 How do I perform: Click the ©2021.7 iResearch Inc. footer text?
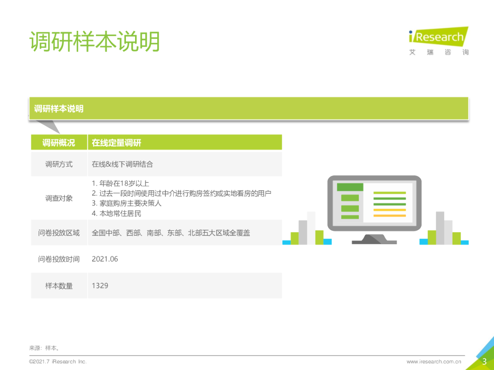click(58, 361)
